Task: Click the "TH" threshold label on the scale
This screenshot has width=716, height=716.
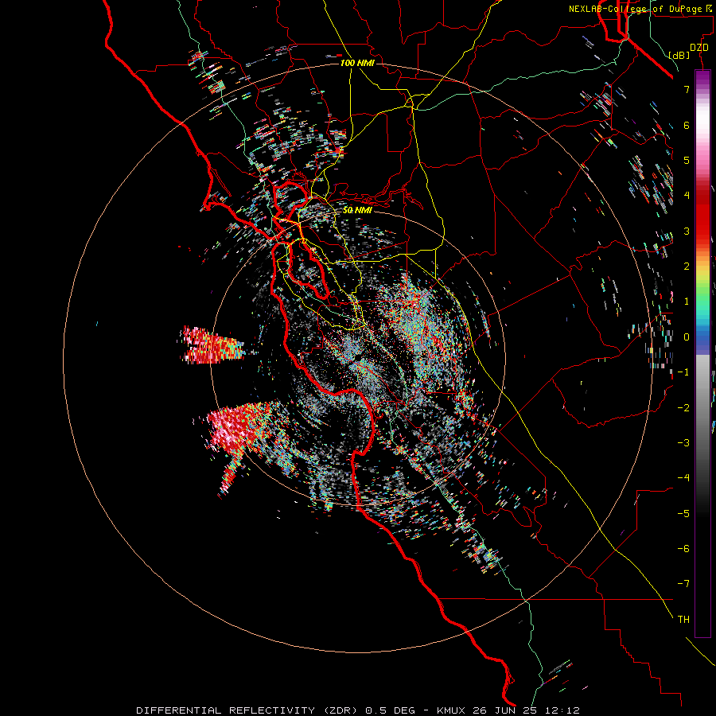Action: [683, 619]
